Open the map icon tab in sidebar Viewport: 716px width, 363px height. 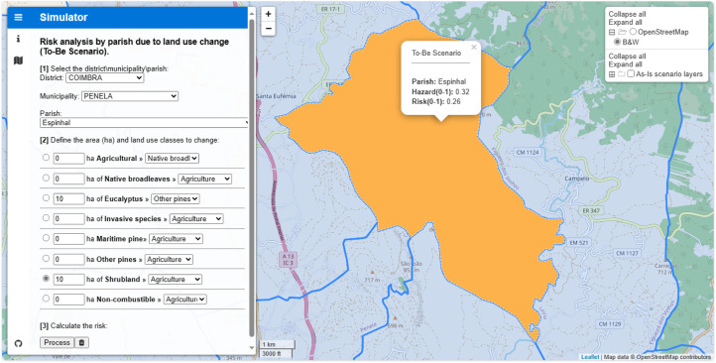pos(18,60)
